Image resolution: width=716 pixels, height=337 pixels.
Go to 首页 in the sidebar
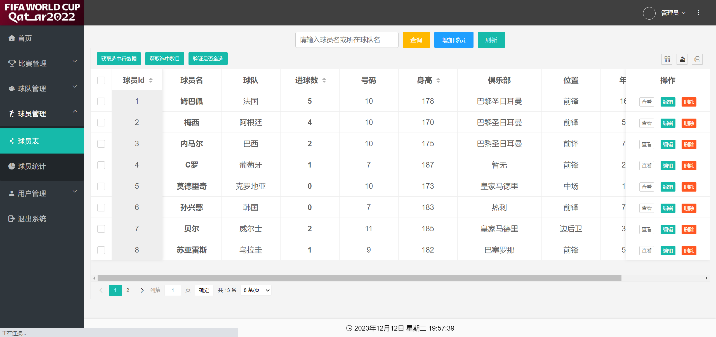pos(25,38)
